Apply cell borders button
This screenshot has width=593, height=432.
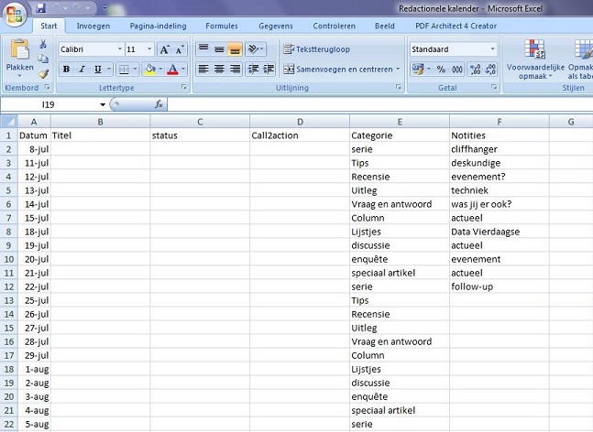coord(124,70)
